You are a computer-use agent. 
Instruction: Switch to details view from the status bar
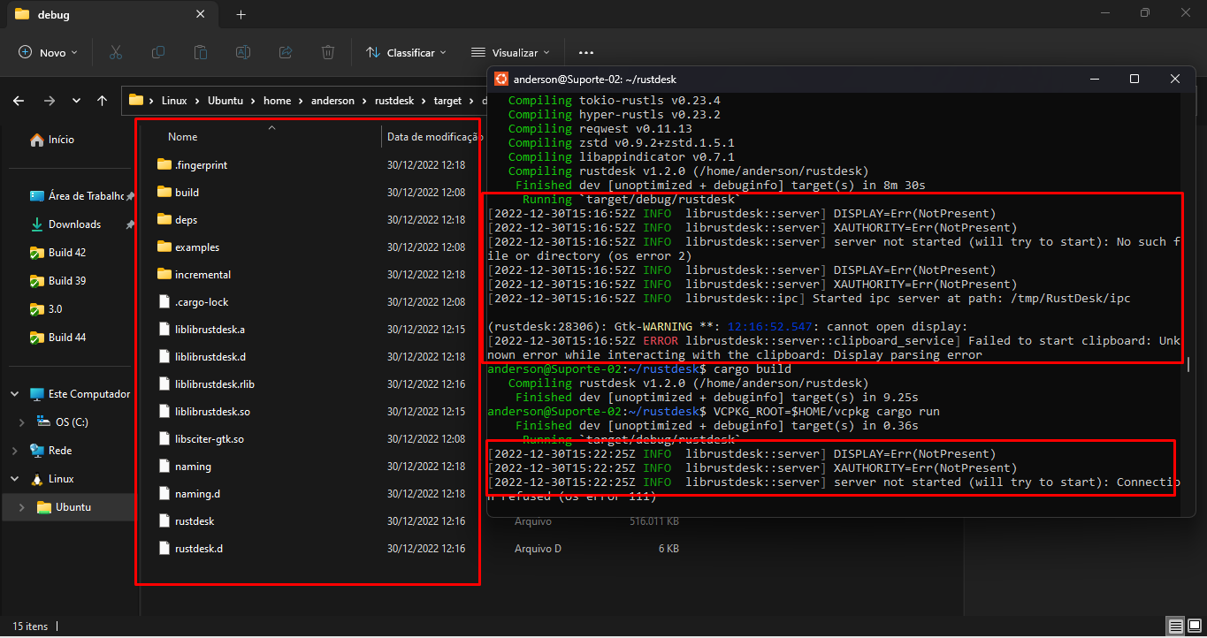coord(1175,626)
